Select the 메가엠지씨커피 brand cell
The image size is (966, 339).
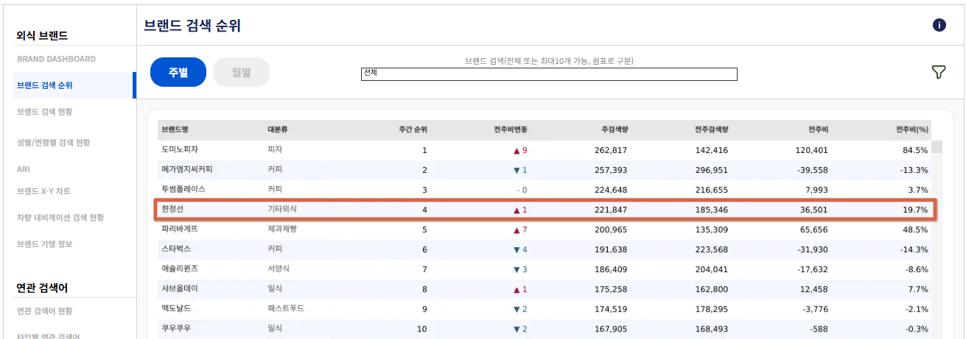187,169
